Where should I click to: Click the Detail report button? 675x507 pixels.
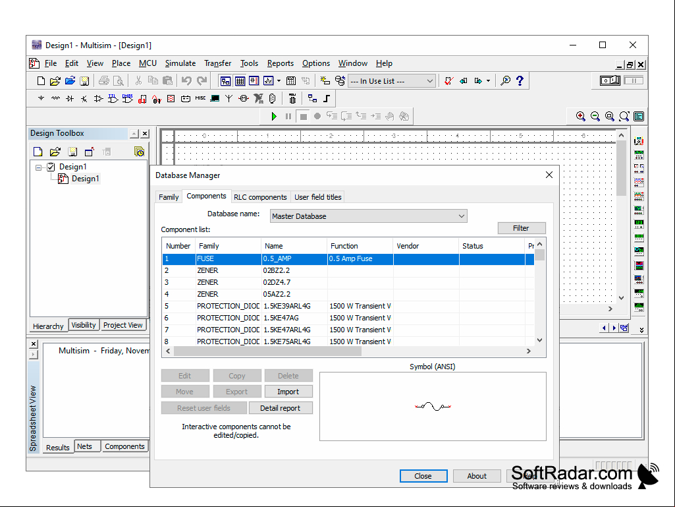click(280, 408)
